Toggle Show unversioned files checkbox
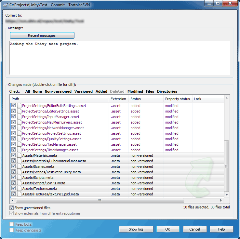Screen dimensions: 240x239 11,208
